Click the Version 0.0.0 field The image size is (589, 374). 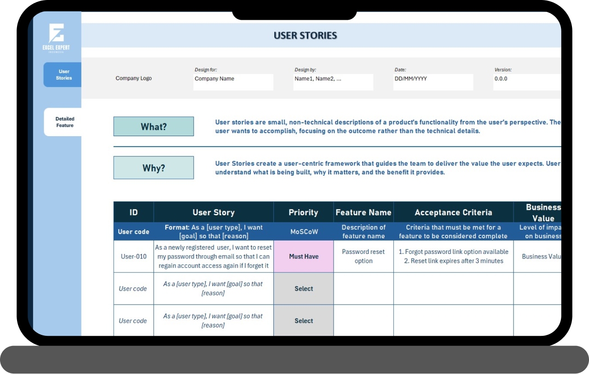click(x=527, y=82)
